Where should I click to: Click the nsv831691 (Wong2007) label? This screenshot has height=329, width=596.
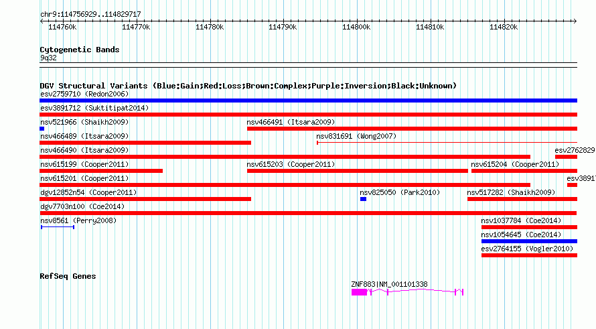coord(356,136)
